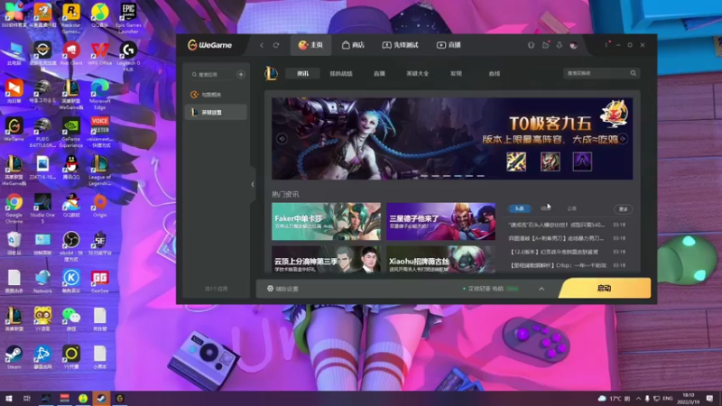Open the GeForce Experience desktop shortcut

(x=71, y=132)
